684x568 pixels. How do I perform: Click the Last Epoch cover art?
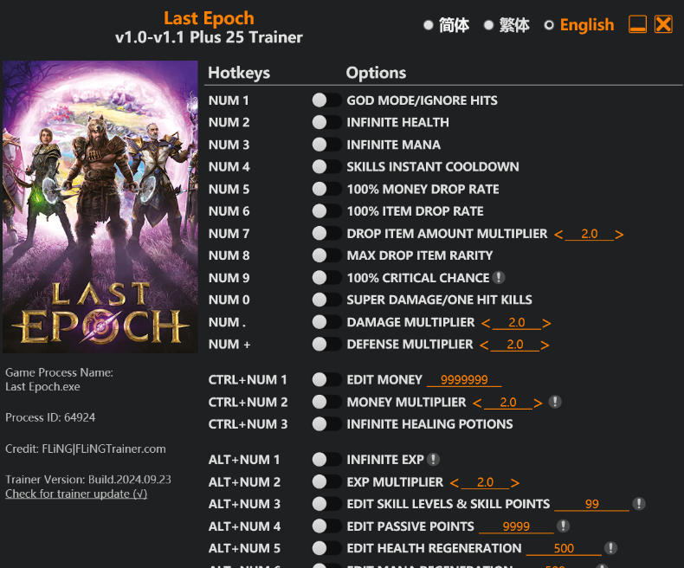(x=100, y=207)
